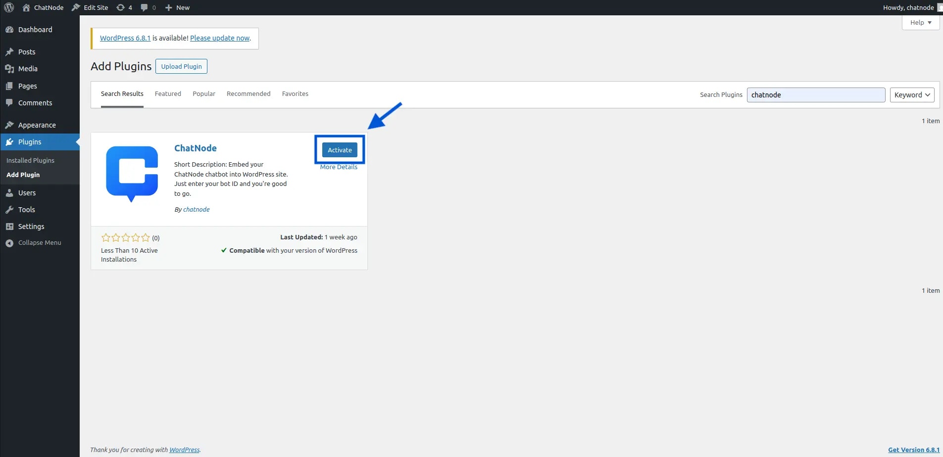943x457 pixels.
Task: Click the "Less Than 10 Active Installations" text
Action: point(129,255)
